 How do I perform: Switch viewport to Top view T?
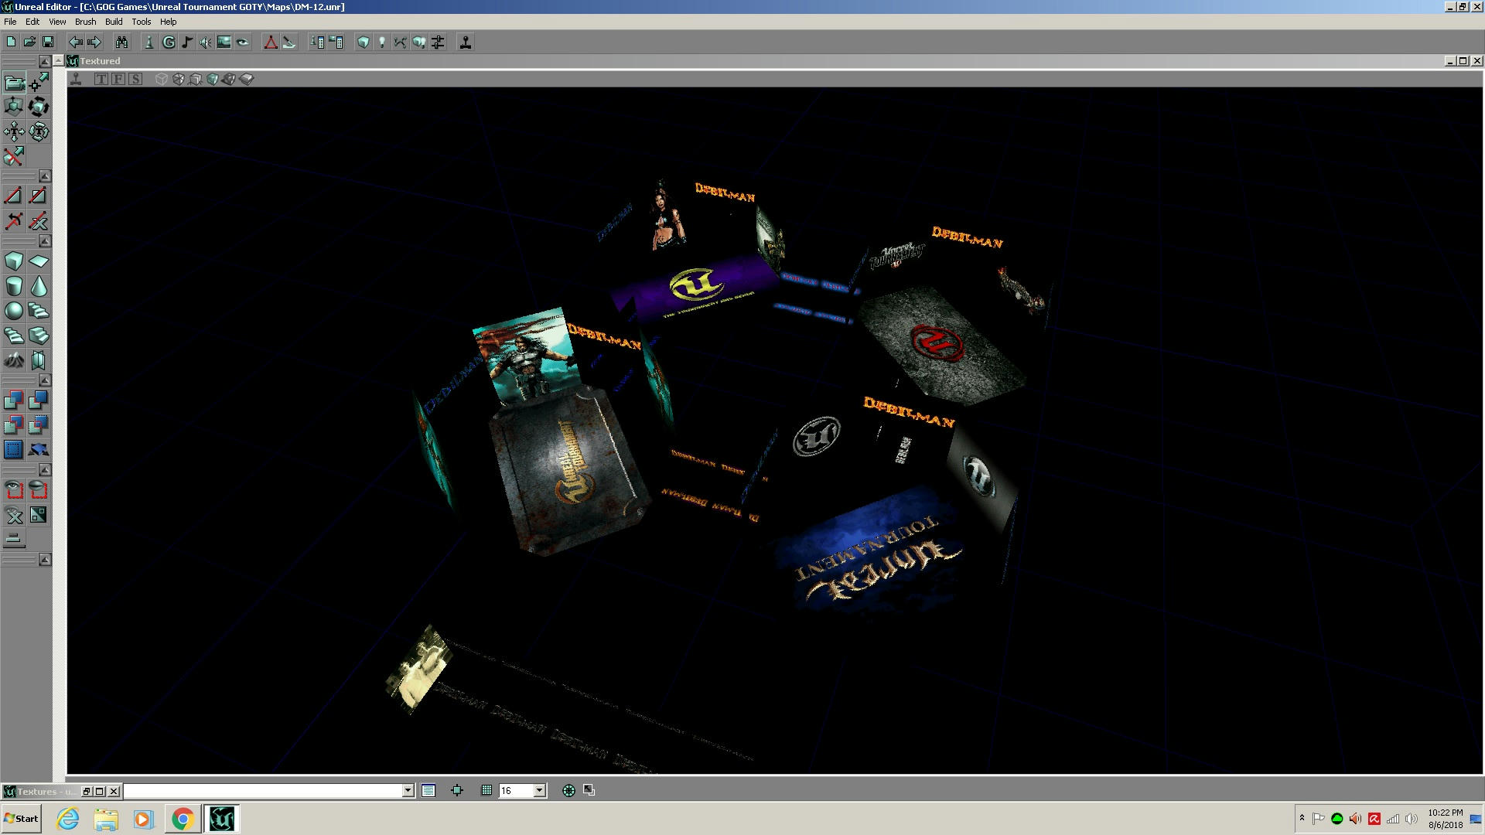(101, 79)
